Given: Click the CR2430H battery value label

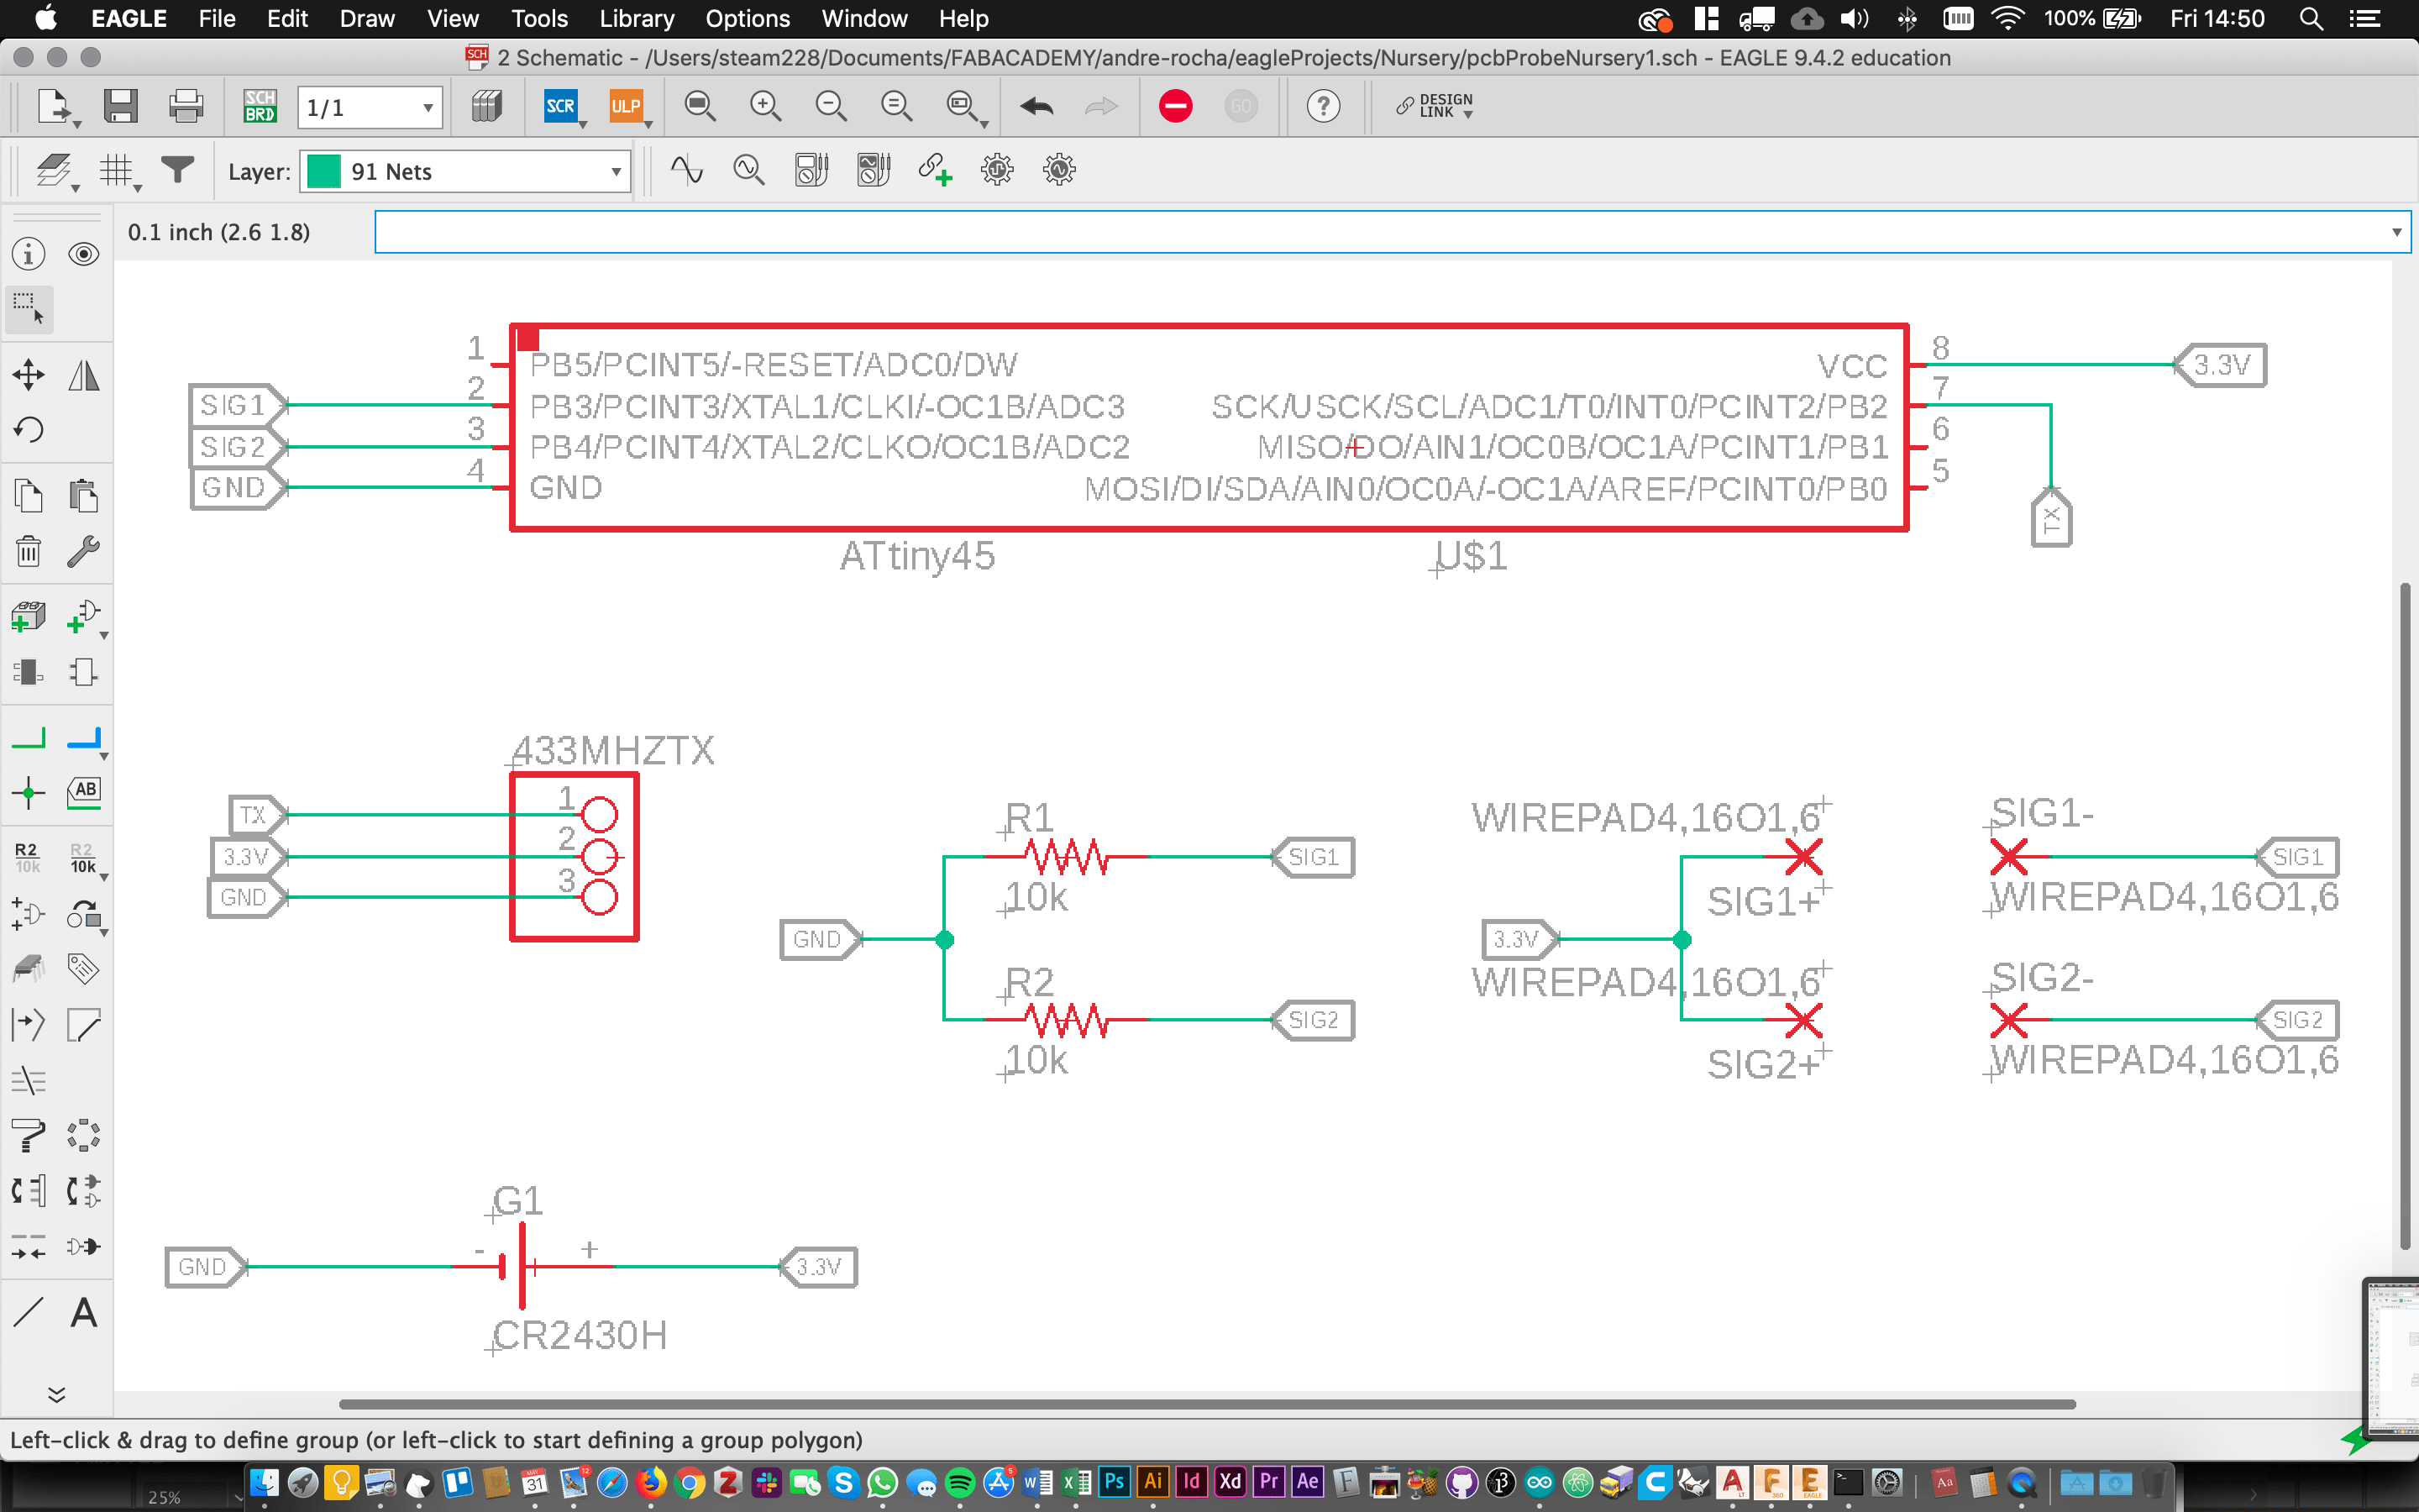Looking at the screenshot, I should pyautogui.click(x=580, y=1335).
